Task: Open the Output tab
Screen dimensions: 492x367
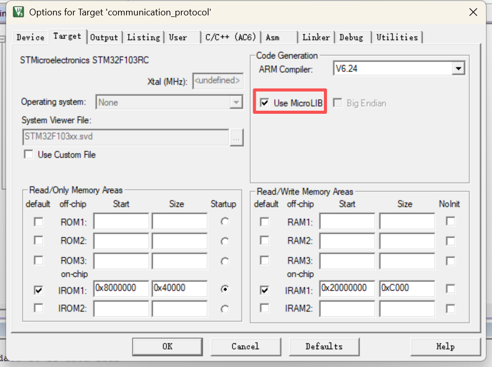Action: [x=104, y=37]
